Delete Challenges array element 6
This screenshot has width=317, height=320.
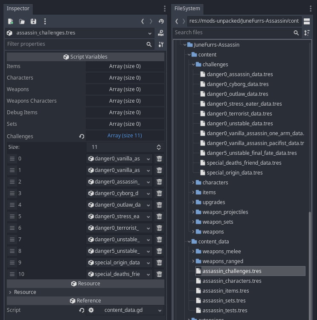pos(159,228)
